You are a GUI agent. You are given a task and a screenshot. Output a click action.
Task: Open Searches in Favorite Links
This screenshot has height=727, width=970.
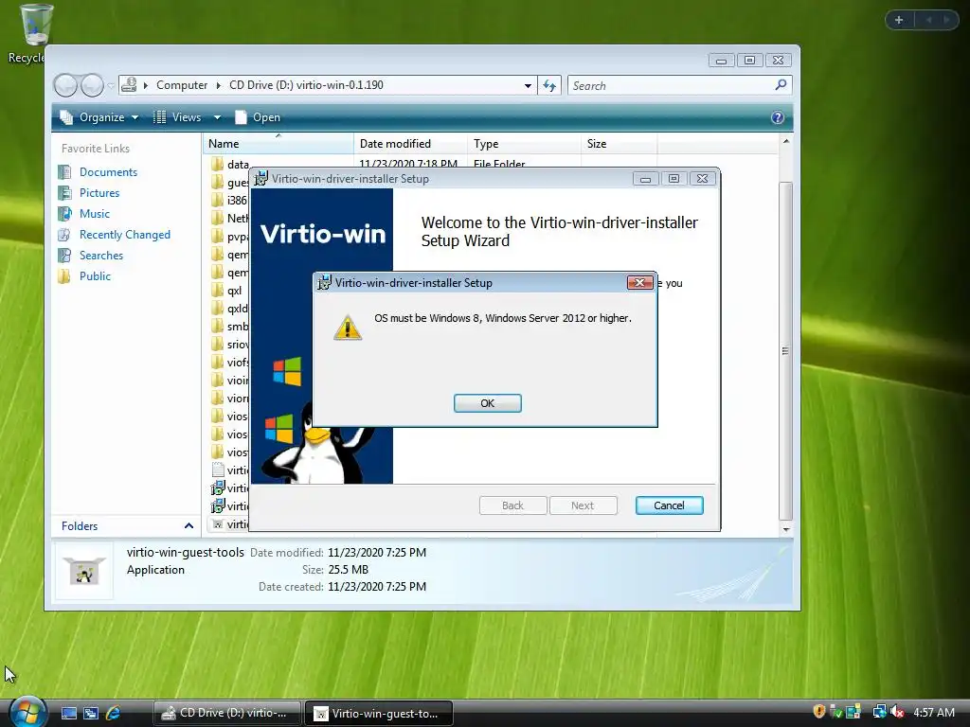tap(100, 256)
